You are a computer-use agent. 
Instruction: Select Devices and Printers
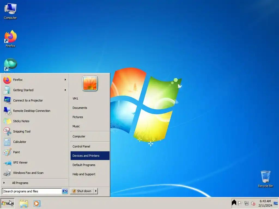[x=90, y=156]
